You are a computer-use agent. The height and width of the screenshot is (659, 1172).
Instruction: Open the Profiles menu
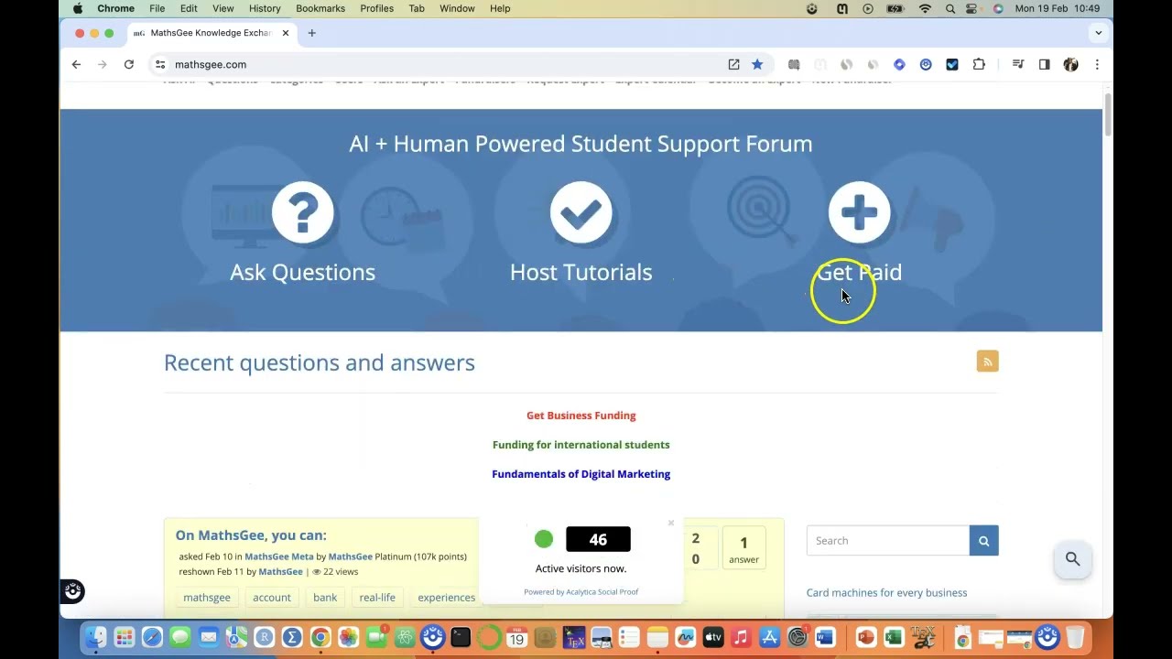tap(376, 8)
